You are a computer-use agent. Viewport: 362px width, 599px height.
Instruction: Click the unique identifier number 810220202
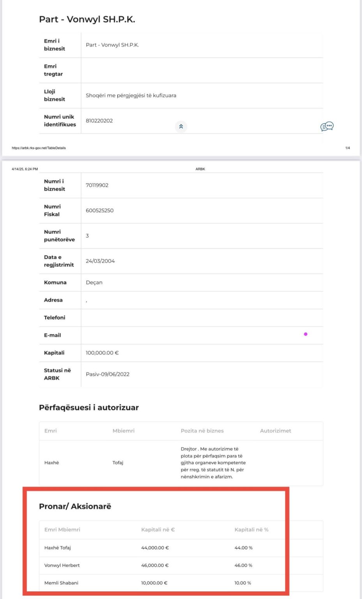[x=99, y=121]
